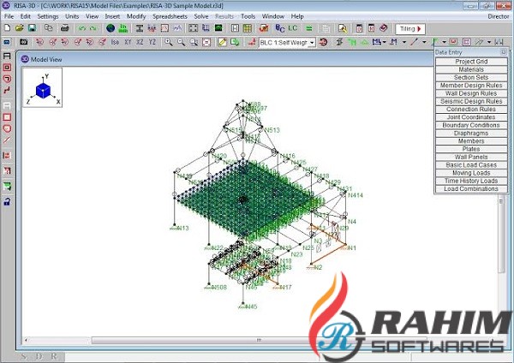This screenshot has width=514, height=363.
Task: Open graphic editing pencil icon
Action: 222,42
